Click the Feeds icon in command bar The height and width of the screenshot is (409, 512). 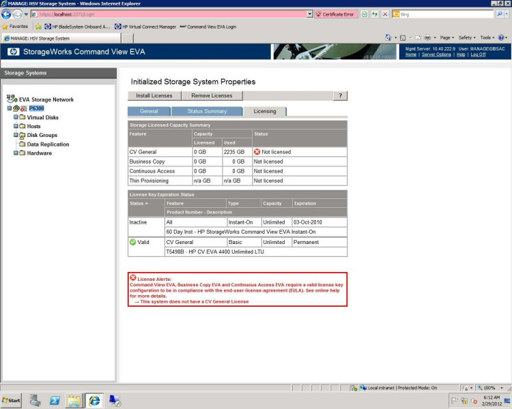[x=403, y=38]
